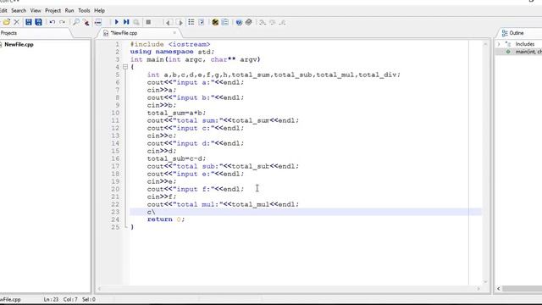Navigate forward with the right arrow icon

coord(180,23)
